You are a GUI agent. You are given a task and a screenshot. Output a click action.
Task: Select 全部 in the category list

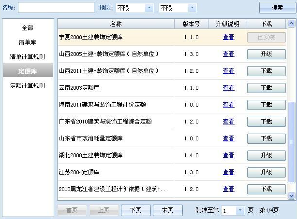(28, 28)
